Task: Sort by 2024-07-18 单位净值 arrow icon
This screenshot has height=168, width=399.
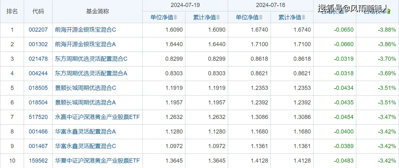Action: coord(261,17)
